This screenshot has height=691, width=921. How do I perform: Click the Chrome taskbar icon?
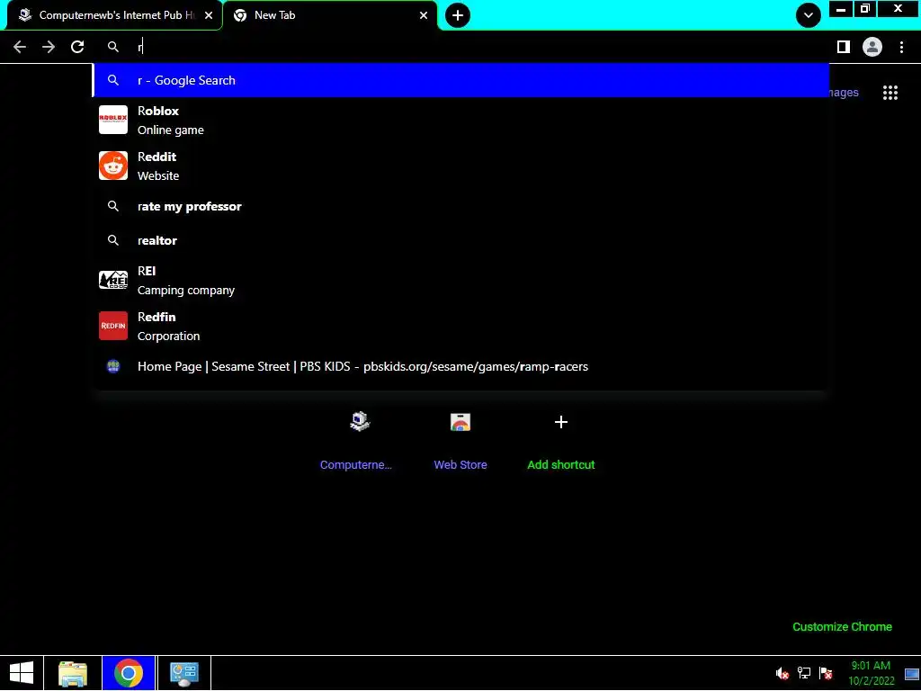click(x=129, y=673)
